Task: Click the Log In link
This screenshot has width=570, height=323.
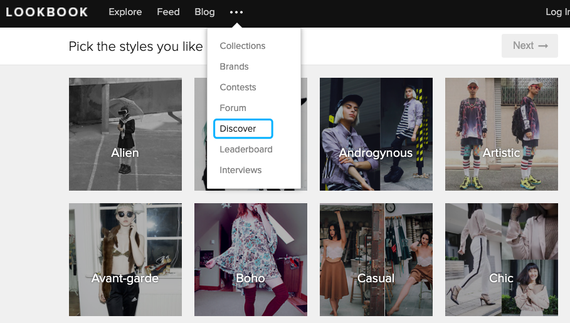Action: (557, 12)
